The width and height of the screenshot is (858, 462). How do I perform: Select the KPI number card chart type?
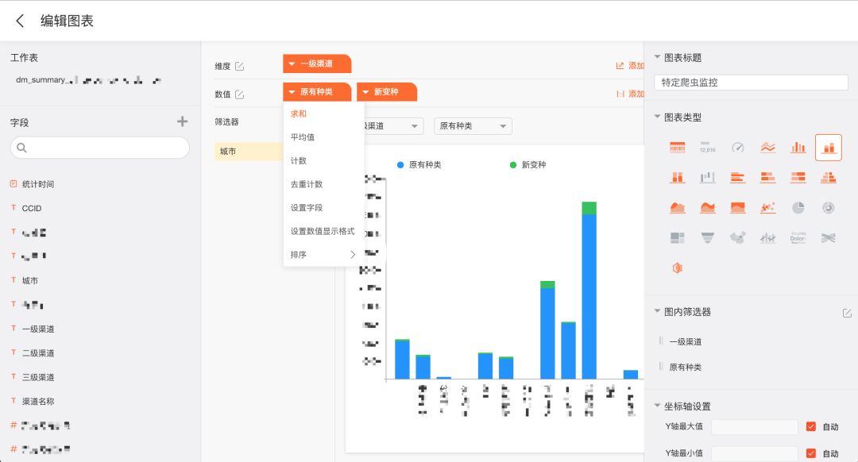[708, 147]
